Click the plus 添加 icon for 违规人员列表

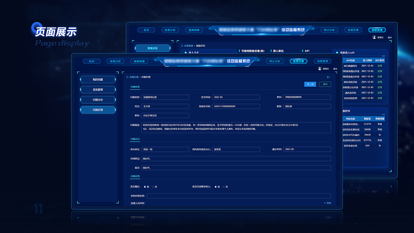(325, 203)
